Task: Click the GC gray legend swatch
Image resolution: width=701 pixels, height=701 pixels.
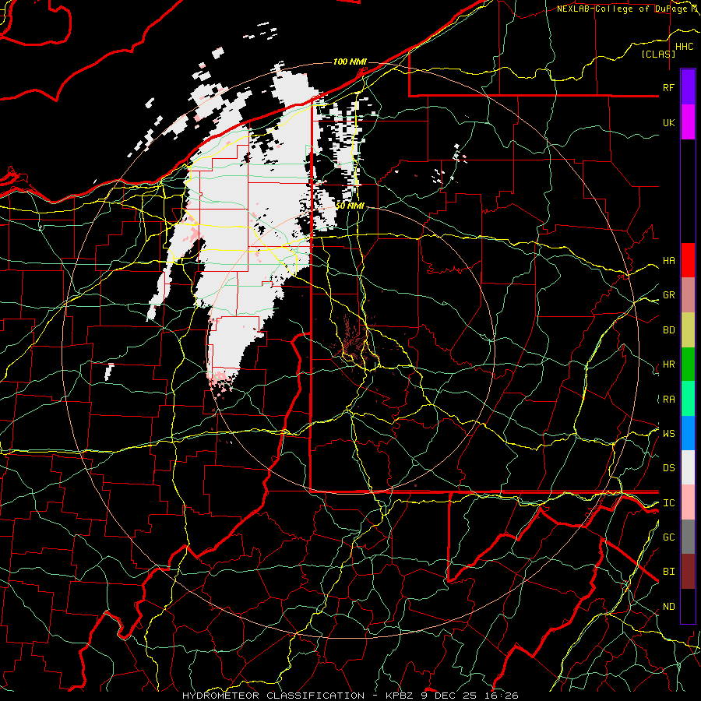Action: pos(688,537)
